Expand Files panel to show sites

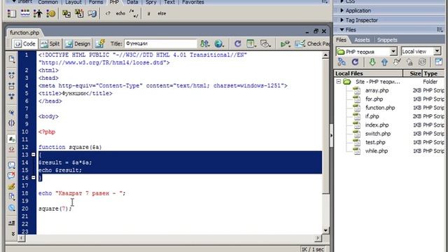tap(439, 62)
